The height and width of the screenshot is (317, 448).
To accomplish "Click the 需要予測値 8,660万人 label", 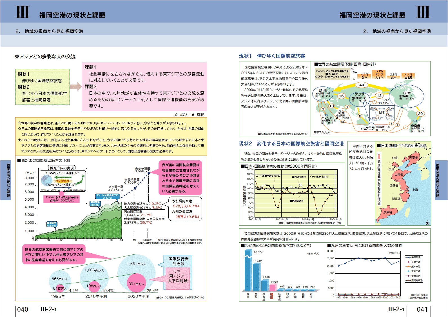I will (142, 170).
